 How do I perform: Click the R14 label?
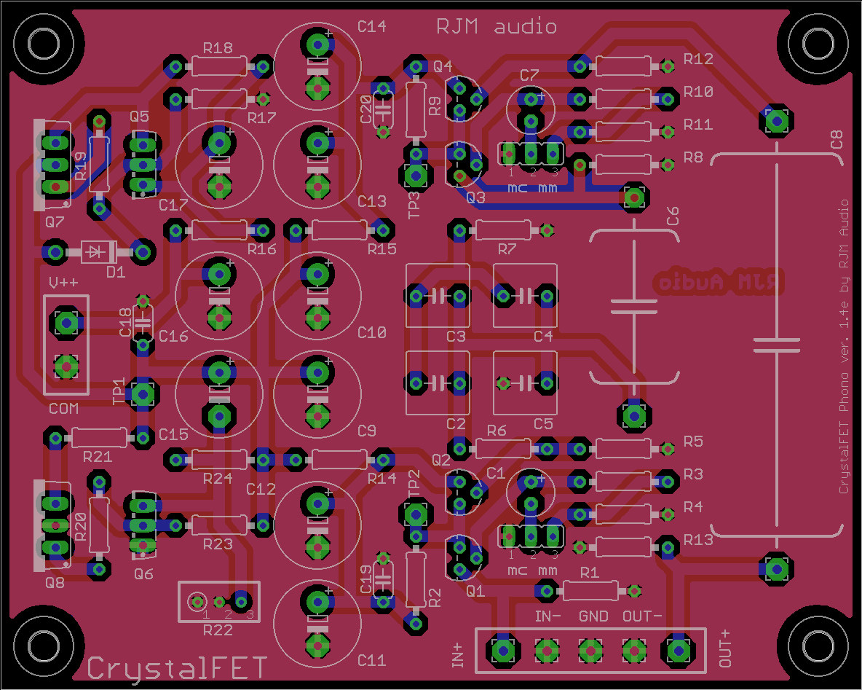click(382, 478)
